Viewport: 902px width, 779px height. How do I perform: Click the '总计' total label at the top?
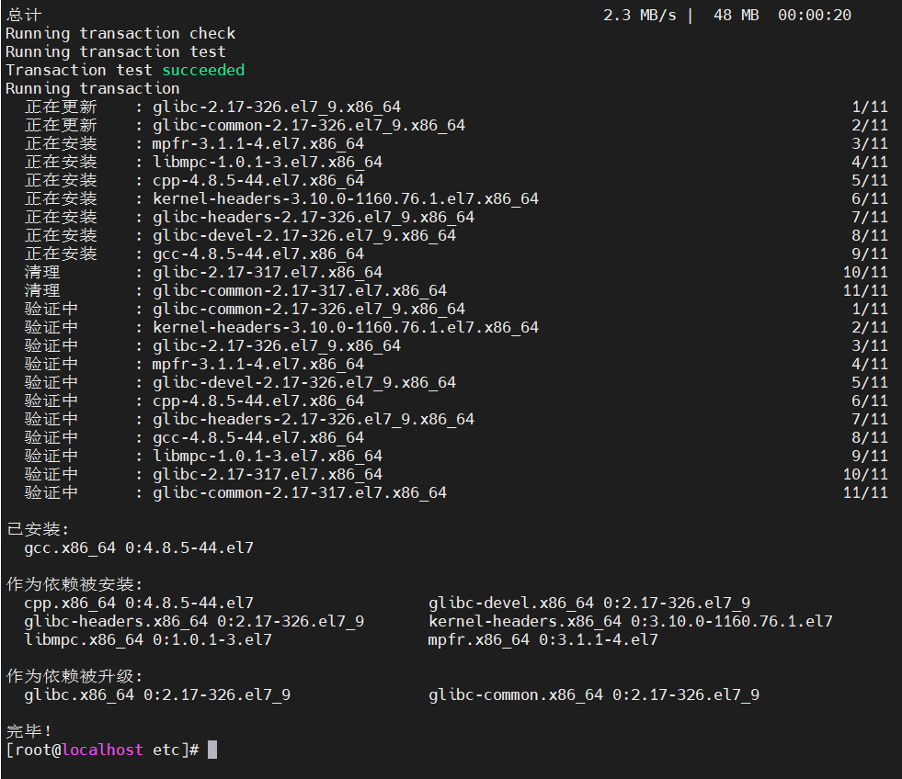click(24, 15)
